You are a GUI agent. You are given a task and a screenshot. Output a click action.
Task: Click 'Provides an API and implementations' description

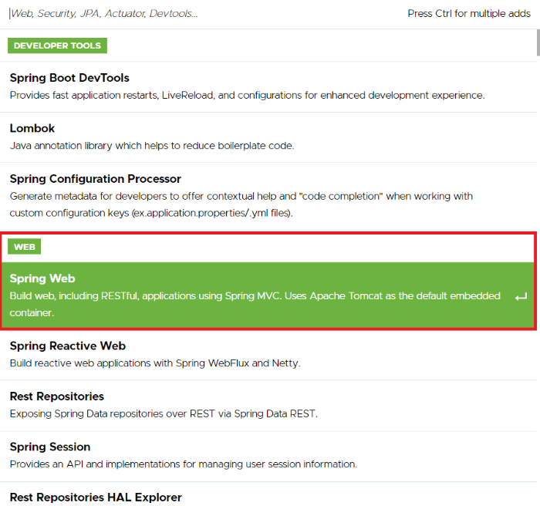point(184,464)
